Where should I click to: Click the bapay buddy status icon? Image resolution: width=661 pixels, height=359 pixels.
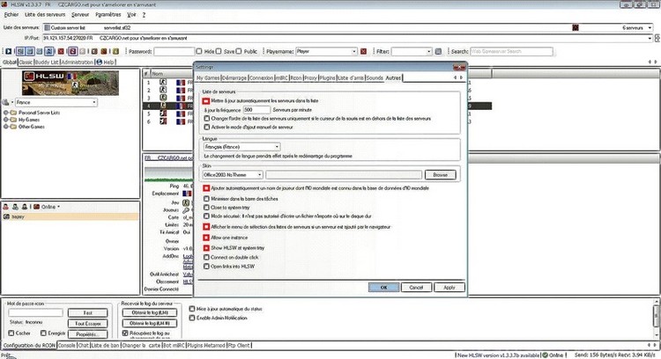[x=6, y=216]
